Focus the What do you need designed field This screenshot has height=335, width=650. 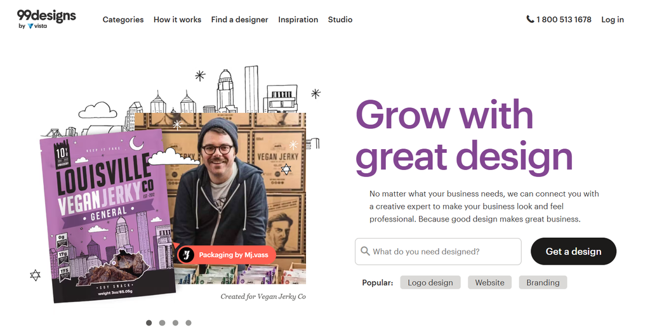438,252
